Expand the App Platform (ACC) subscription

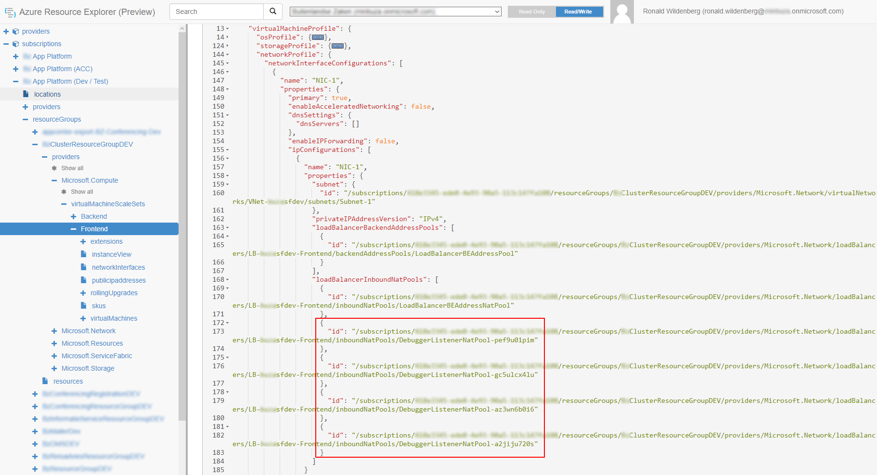point(16,69)
